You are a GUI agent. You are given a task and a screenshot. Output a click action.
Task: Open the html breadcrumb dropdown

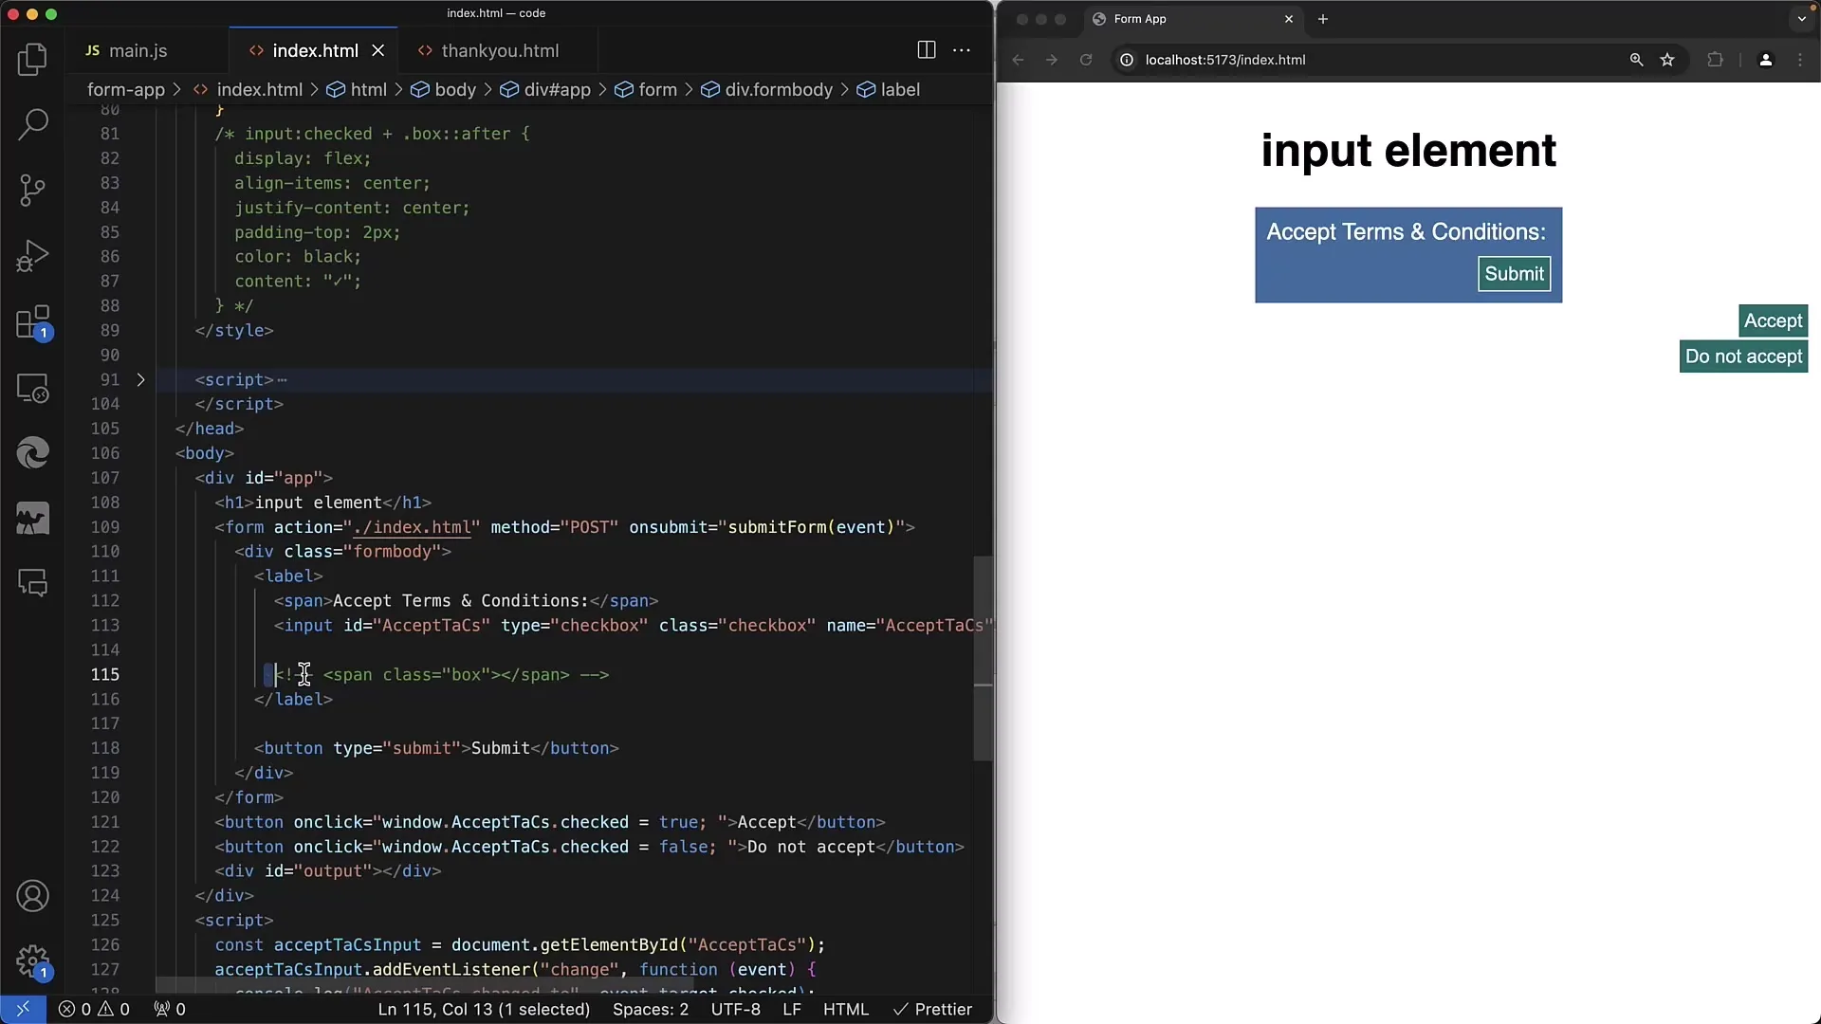pyautogui.click(x=357, y=89)
